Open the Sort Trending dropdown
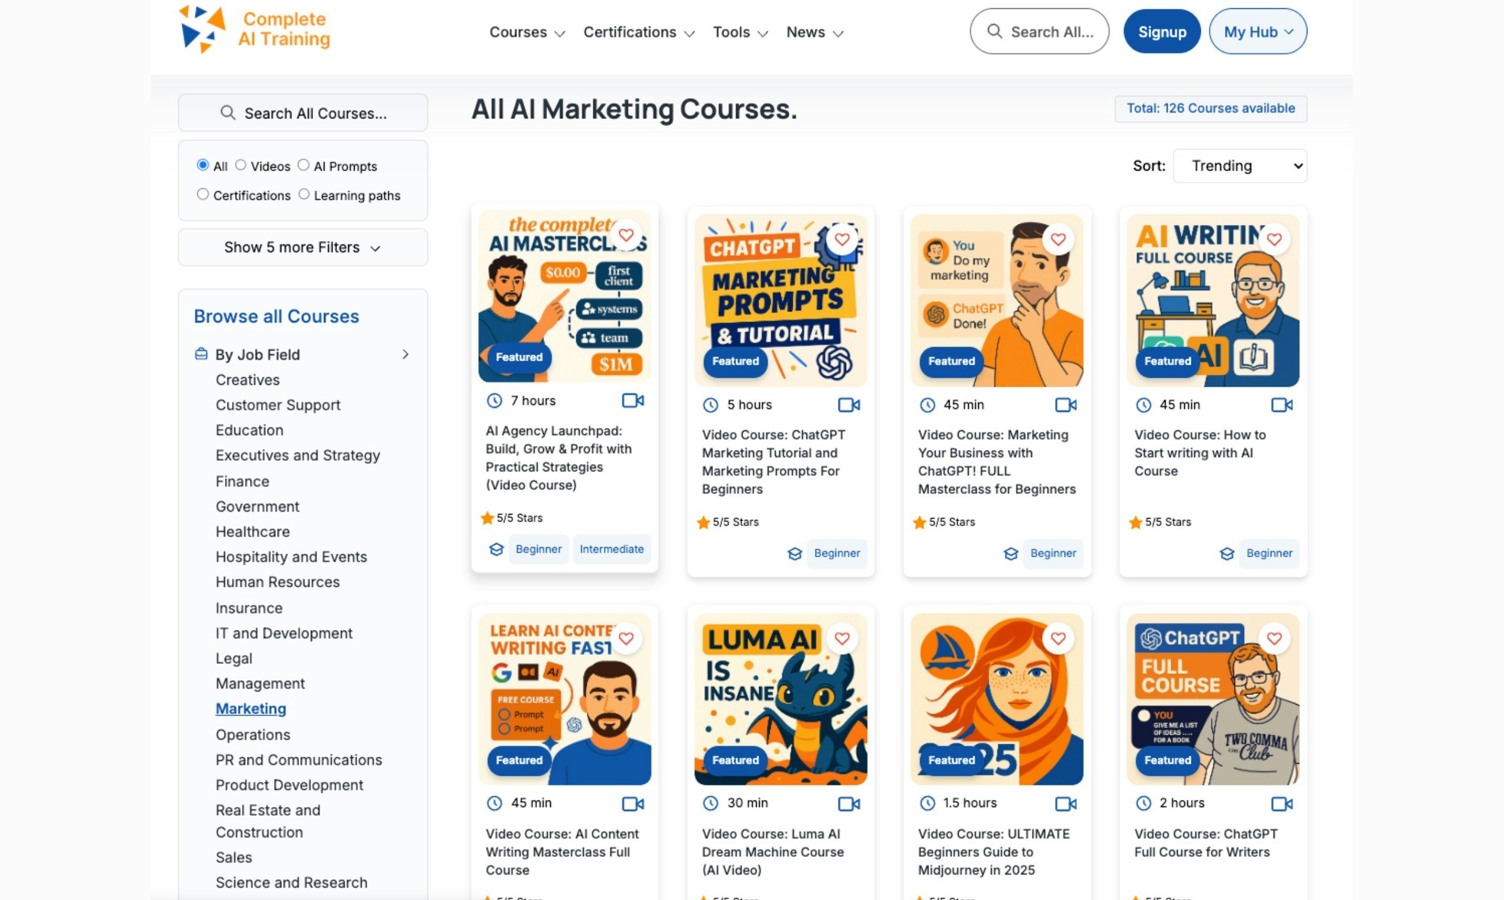The width and height of the screenshot is (1504, 900). click(1239, 165)
